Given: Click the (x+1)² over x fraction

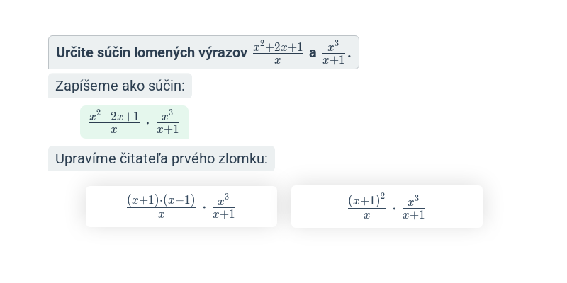Looking at the screenshot, I should (366, 207).
